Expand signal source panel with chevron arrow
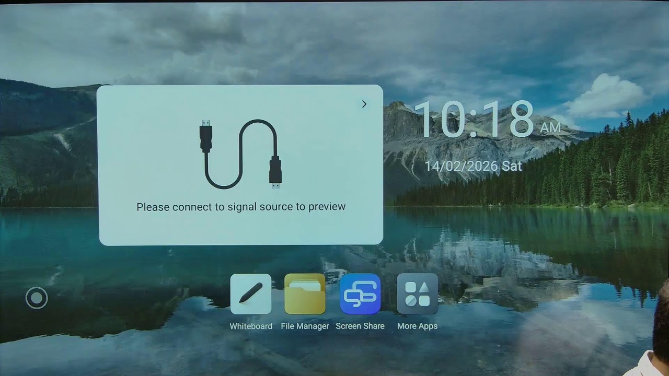 pos(364,104)
